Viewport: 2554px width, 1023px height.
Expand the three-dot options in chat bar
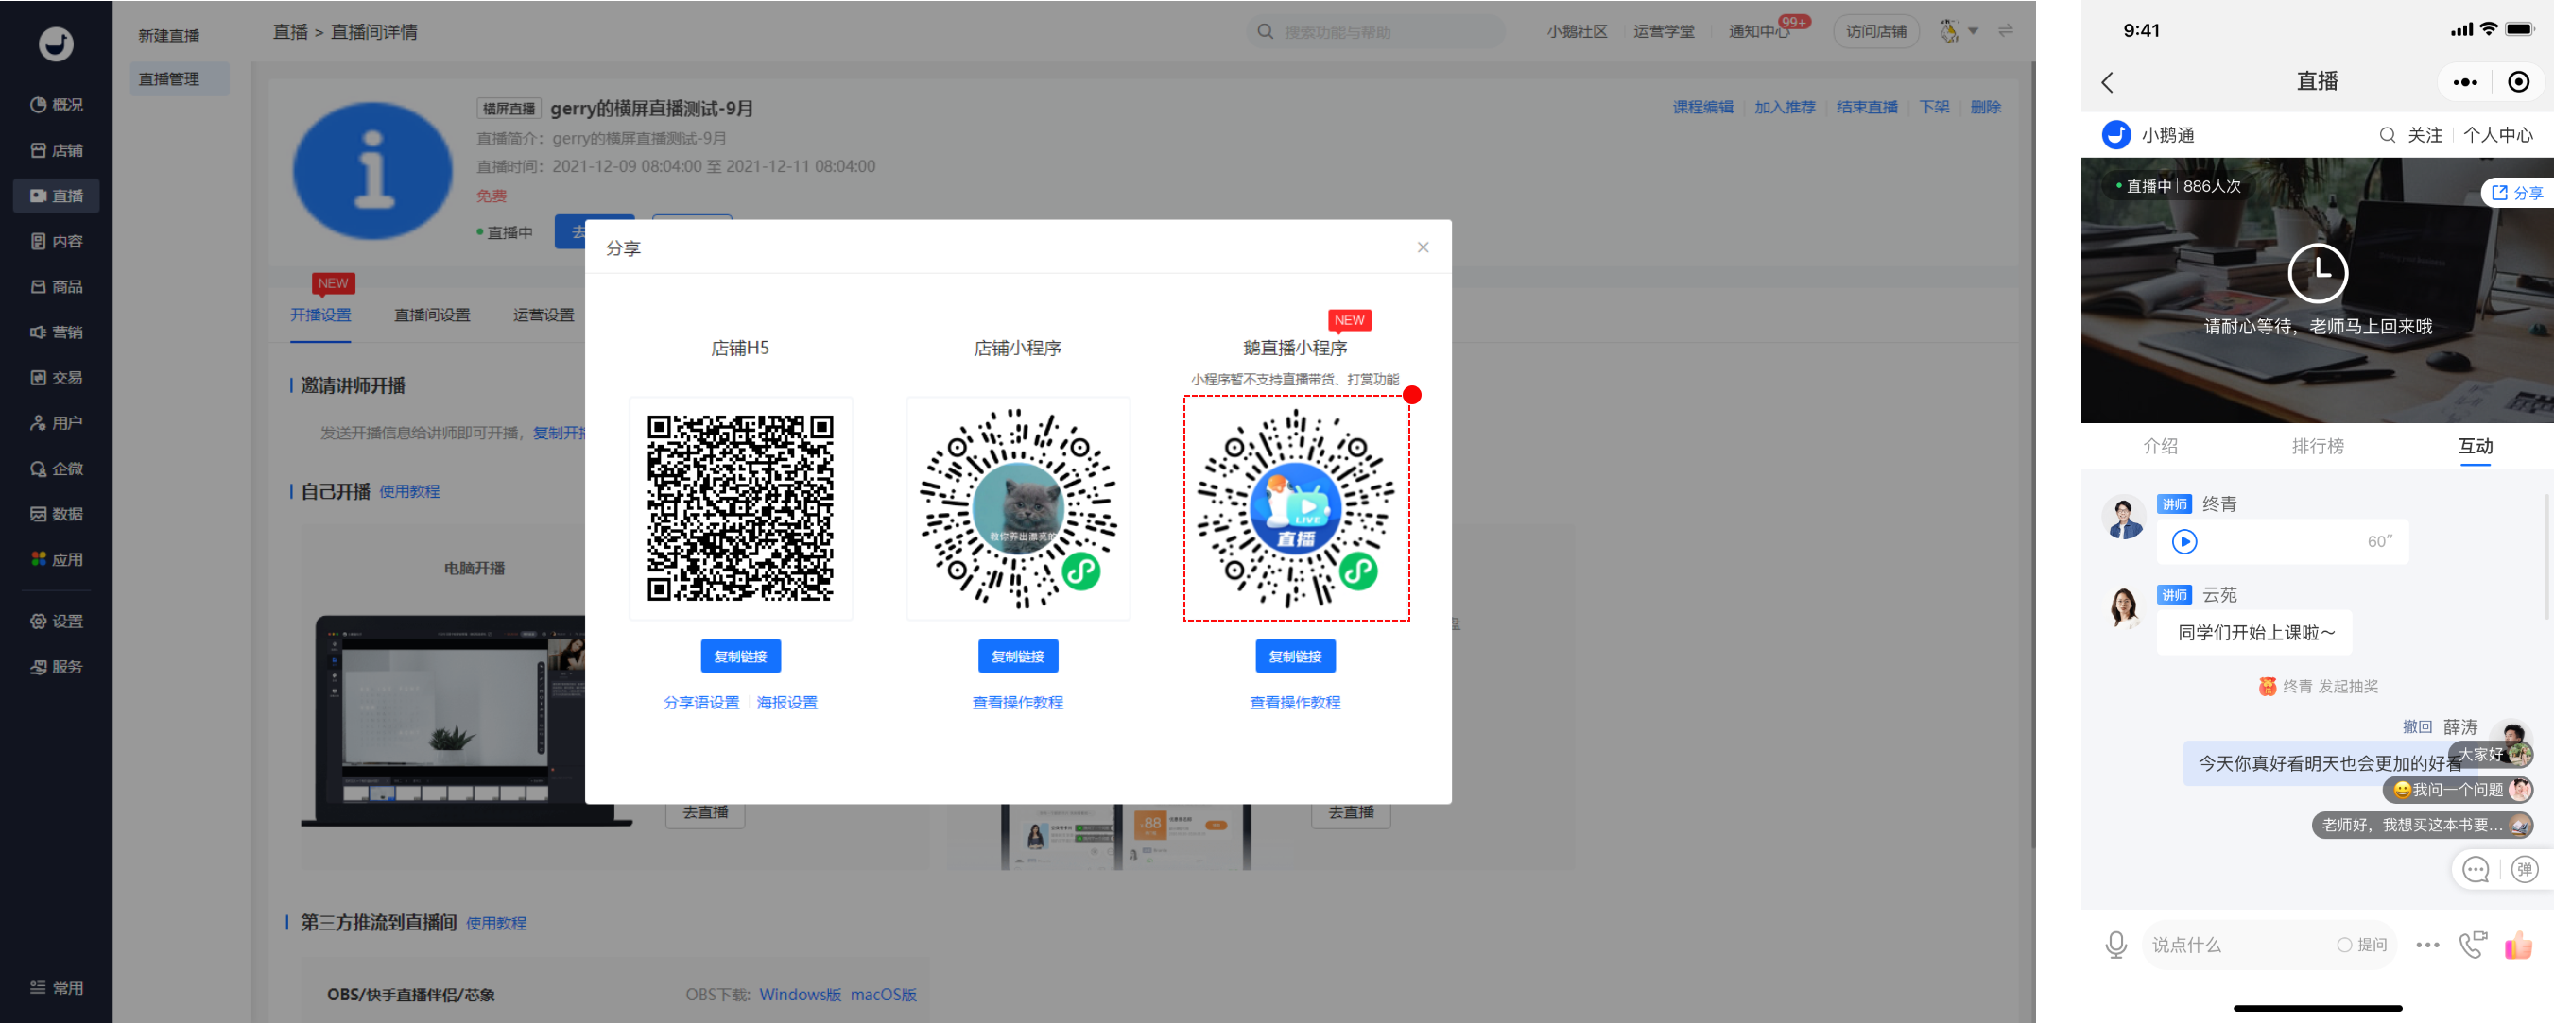2427,945
